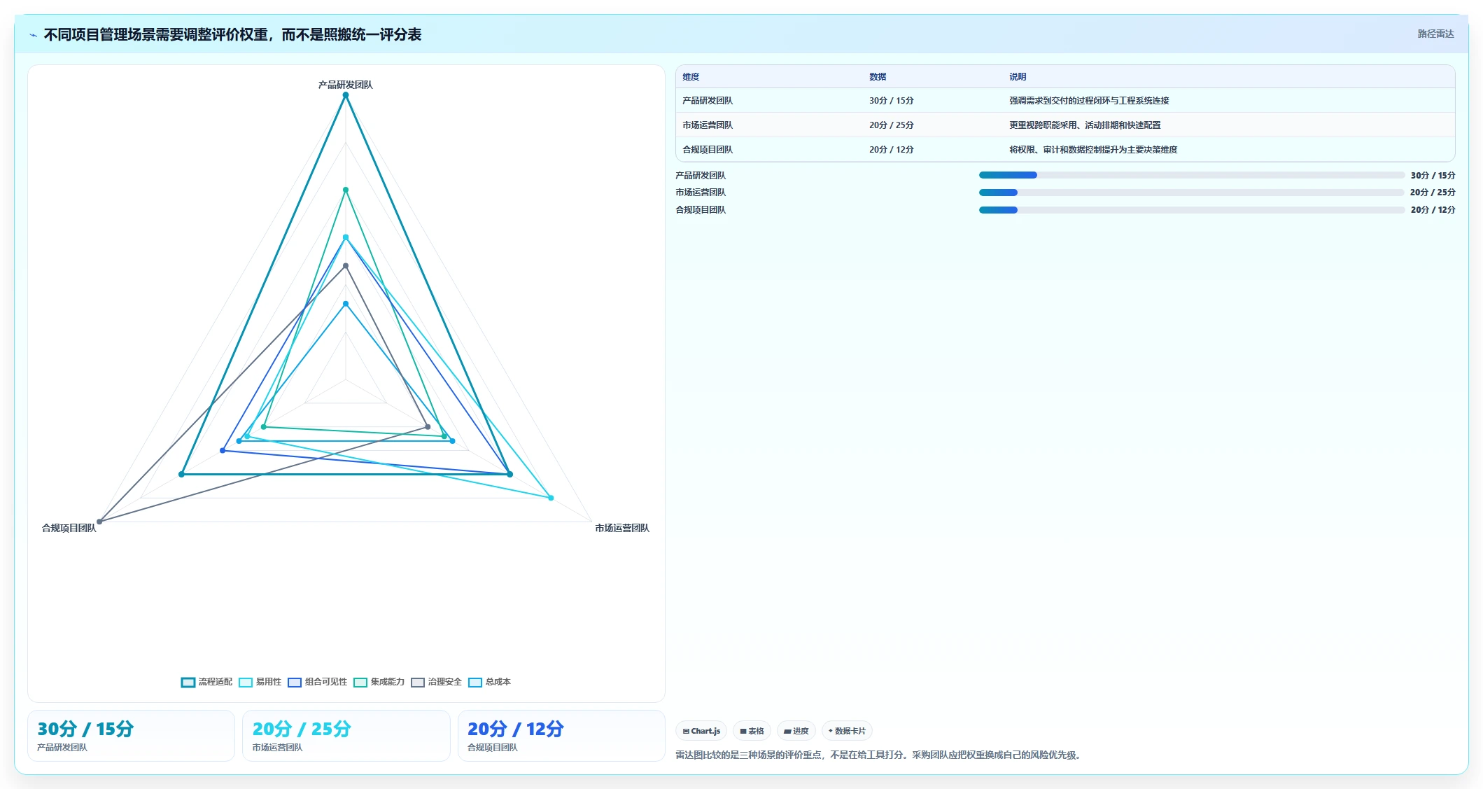Toggle the 易用性 legend swatch
Screen dimensions: 1483x789
click(x=246, y=683)
